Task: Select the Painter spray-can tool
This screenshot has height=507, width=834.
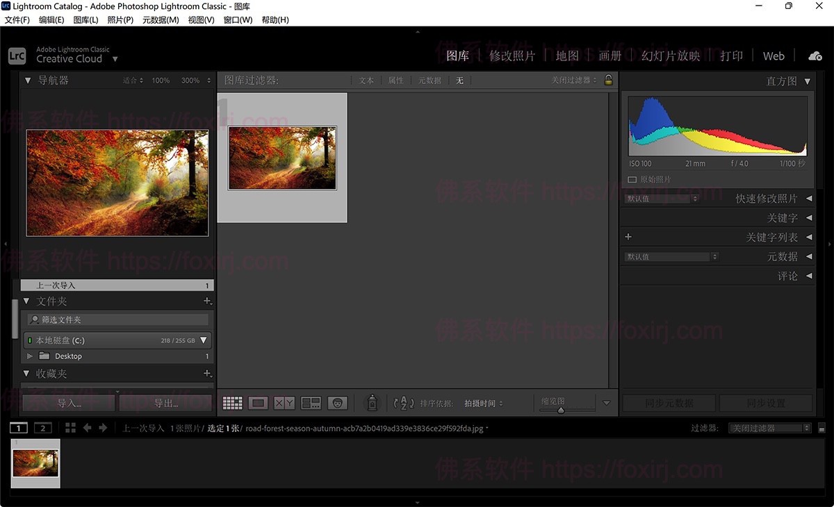Action: (372, 403)
